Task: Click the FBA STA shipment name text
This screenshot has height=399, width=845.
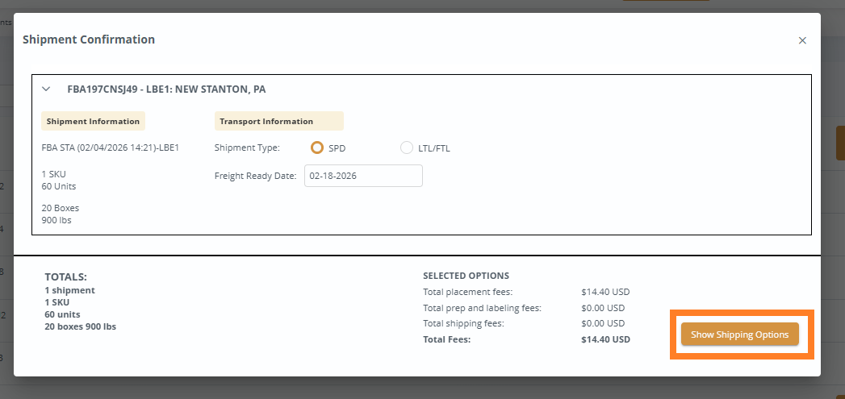Action: point(110,148)
